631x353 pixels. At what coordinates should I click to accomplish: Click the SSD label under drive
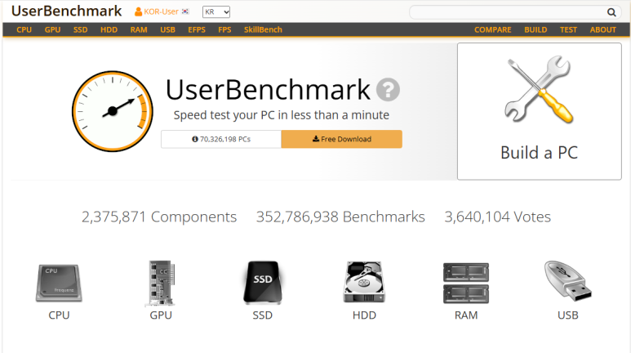(262, 315)
